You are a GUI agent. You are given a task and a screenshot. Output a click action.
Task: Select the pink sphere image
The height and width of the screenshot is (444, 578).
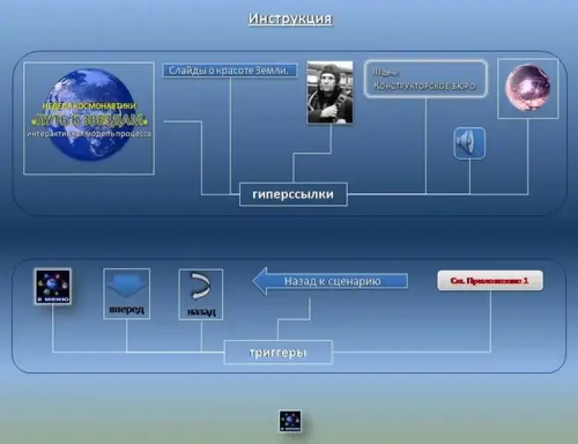pyautogui.click(x=527, y=88)
